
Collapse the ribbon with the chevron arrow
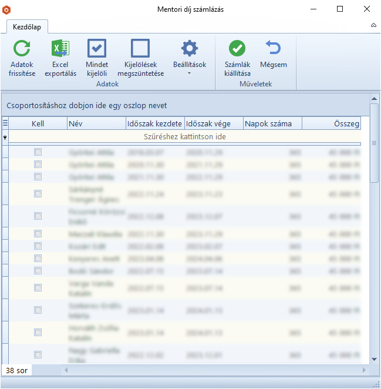373,26
